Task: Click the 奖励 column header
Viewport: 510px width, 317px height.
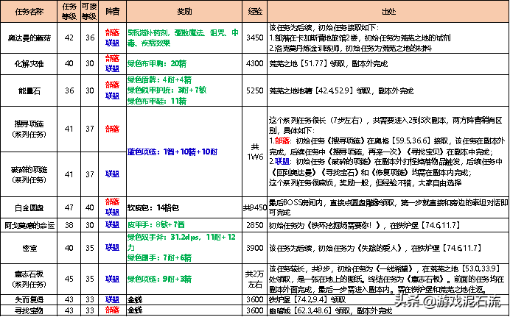Action: click(184, 12)
